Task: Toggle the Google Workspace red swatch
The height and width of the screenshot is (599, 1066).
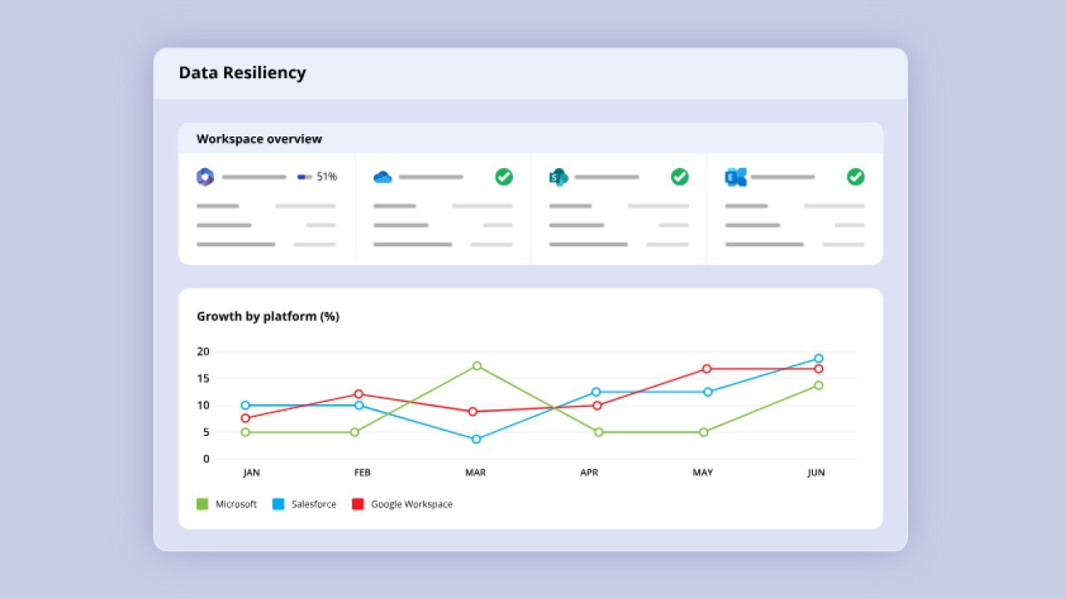Action: pyautogui.click(x=358, y=504)
